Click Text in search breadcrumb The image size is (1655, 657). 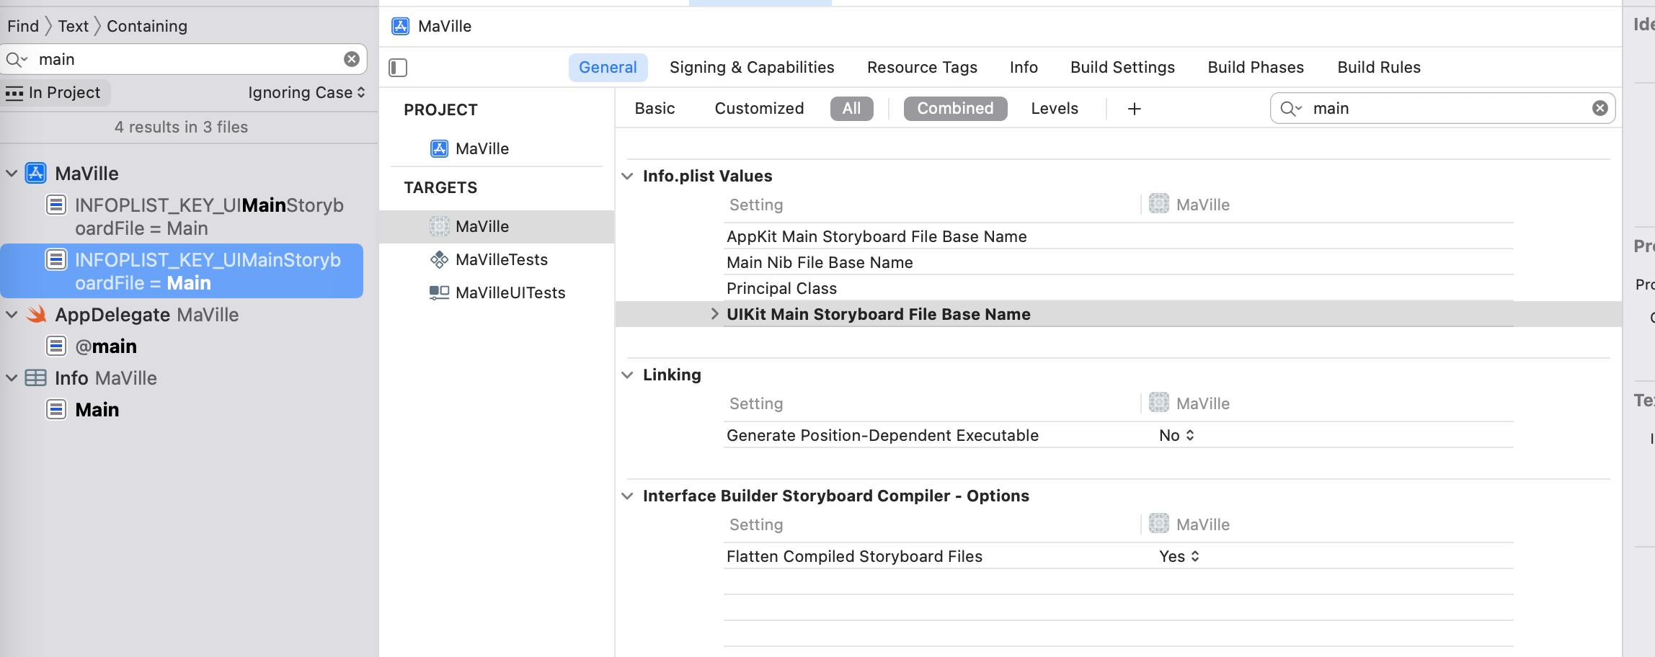[73, 26]
